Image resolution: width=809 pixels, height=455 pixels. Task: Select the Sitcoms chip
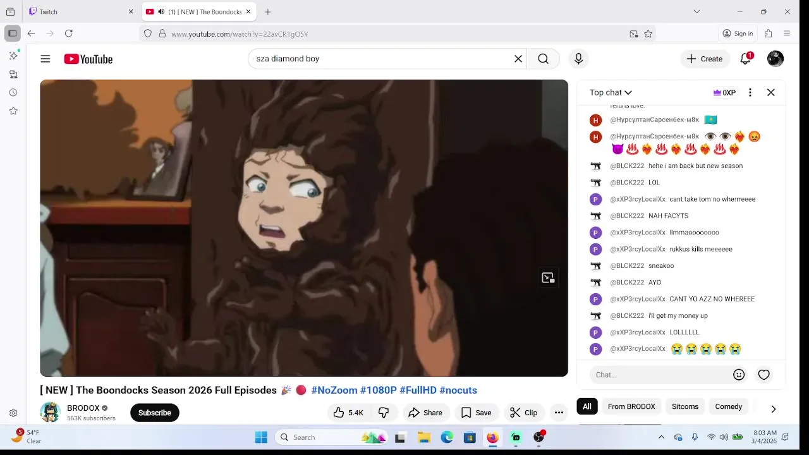pyautogui.click(x=685, y=406)
